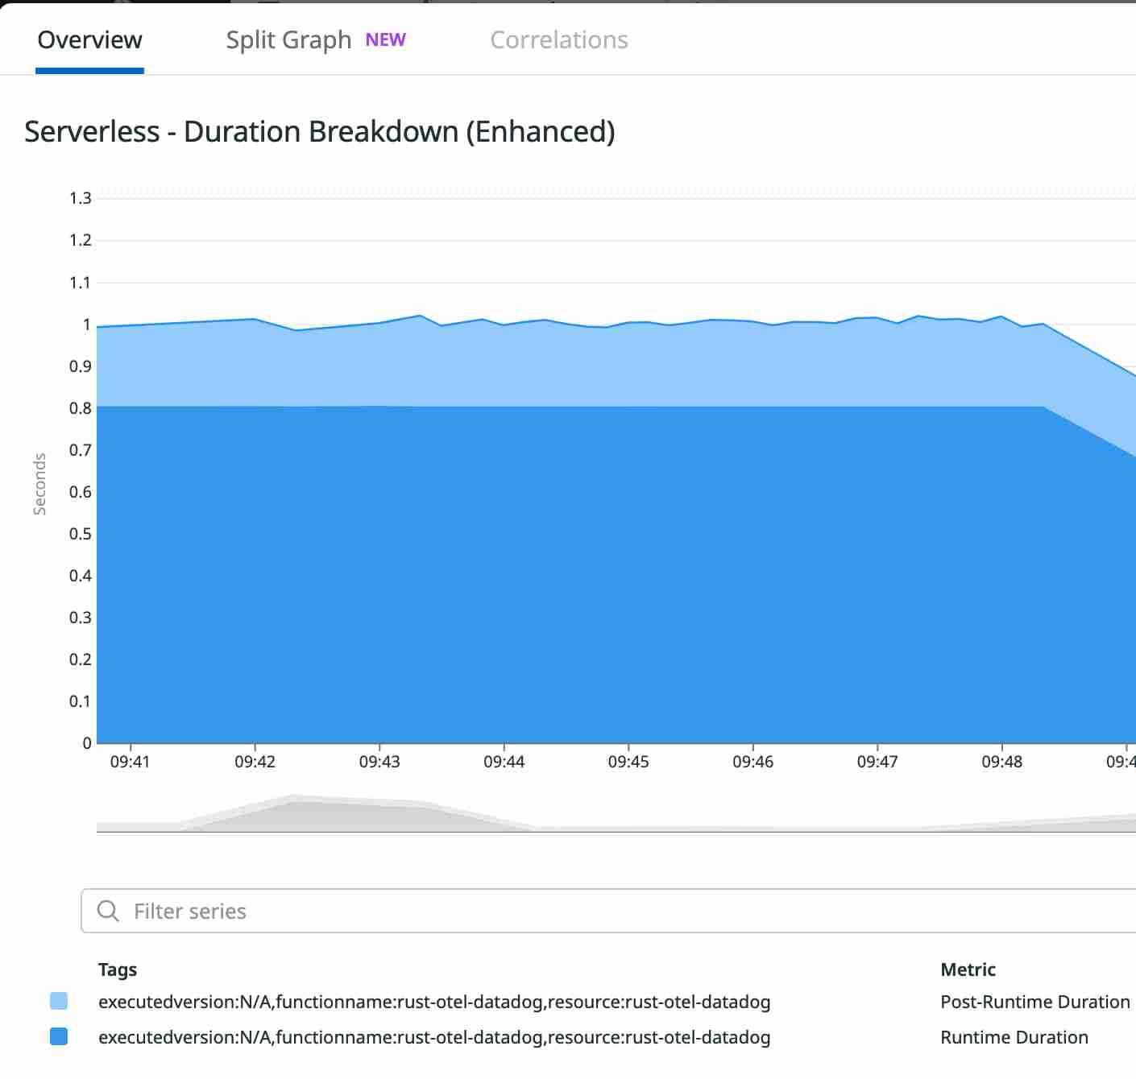
Task: Click the dark blue Runtime Duration swatch
Action: point(57,1037)
